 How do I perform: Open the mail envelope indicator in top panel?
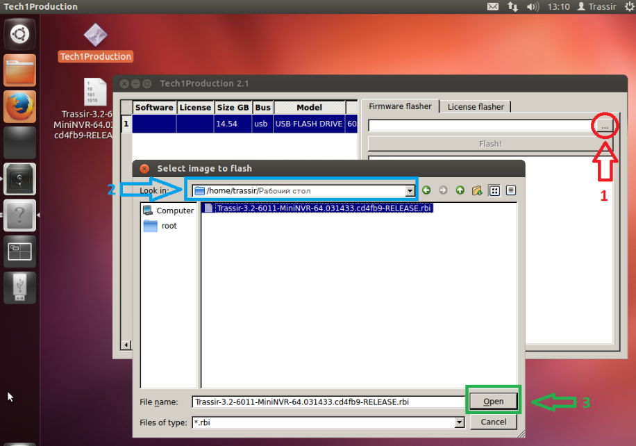(493, 6)
